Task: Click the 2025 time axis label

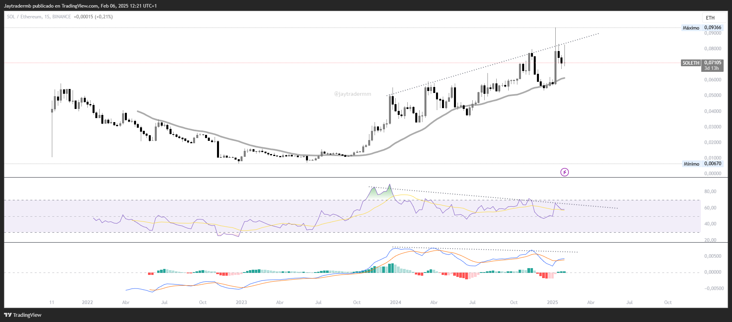Action: pyautogui.click(x=552, y=302)
